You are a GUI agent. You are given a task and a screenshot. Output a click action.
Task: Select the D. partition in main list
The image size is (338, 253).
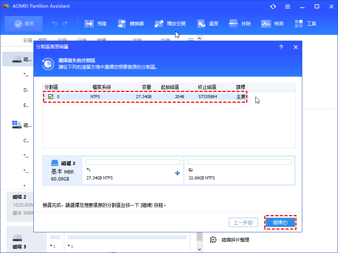26,90
